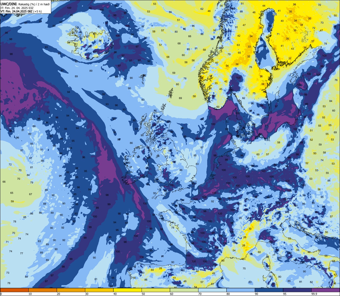This screenshot has width=340, height=296.
Task: Click the 'IT: Fim. 24. 04. 2025 03Z' line
Action: (17, 8)
